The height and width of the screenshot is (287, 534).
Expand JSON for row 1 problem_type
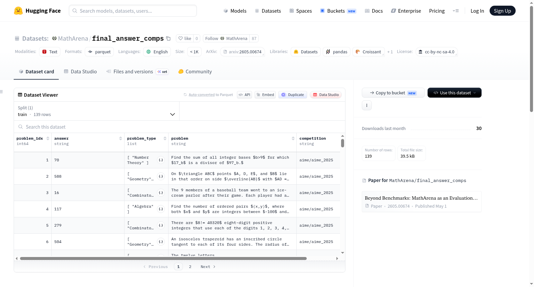tap(161, 160)
